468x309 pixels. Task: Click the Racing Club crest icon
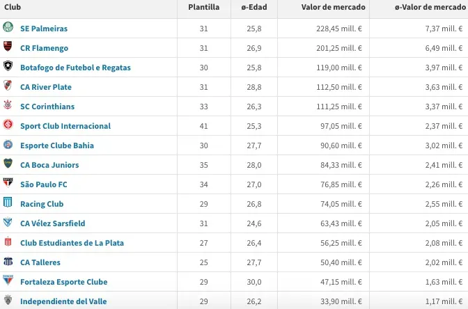(x=8, y=204)
